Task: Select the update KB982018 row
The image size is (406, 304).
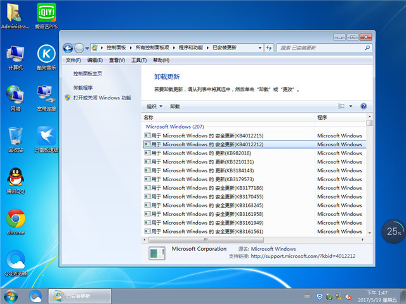Action: (x=254, y=153)
